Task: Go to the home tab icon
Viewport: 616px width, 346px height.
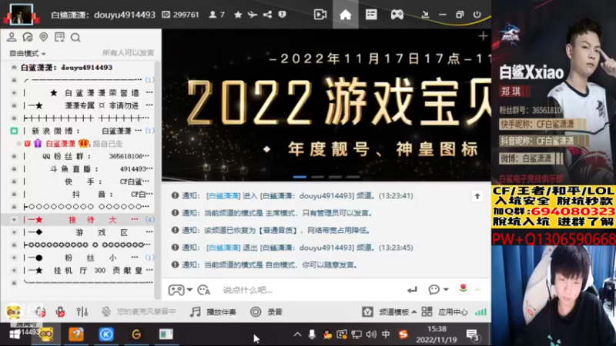Action: [345, 15]
